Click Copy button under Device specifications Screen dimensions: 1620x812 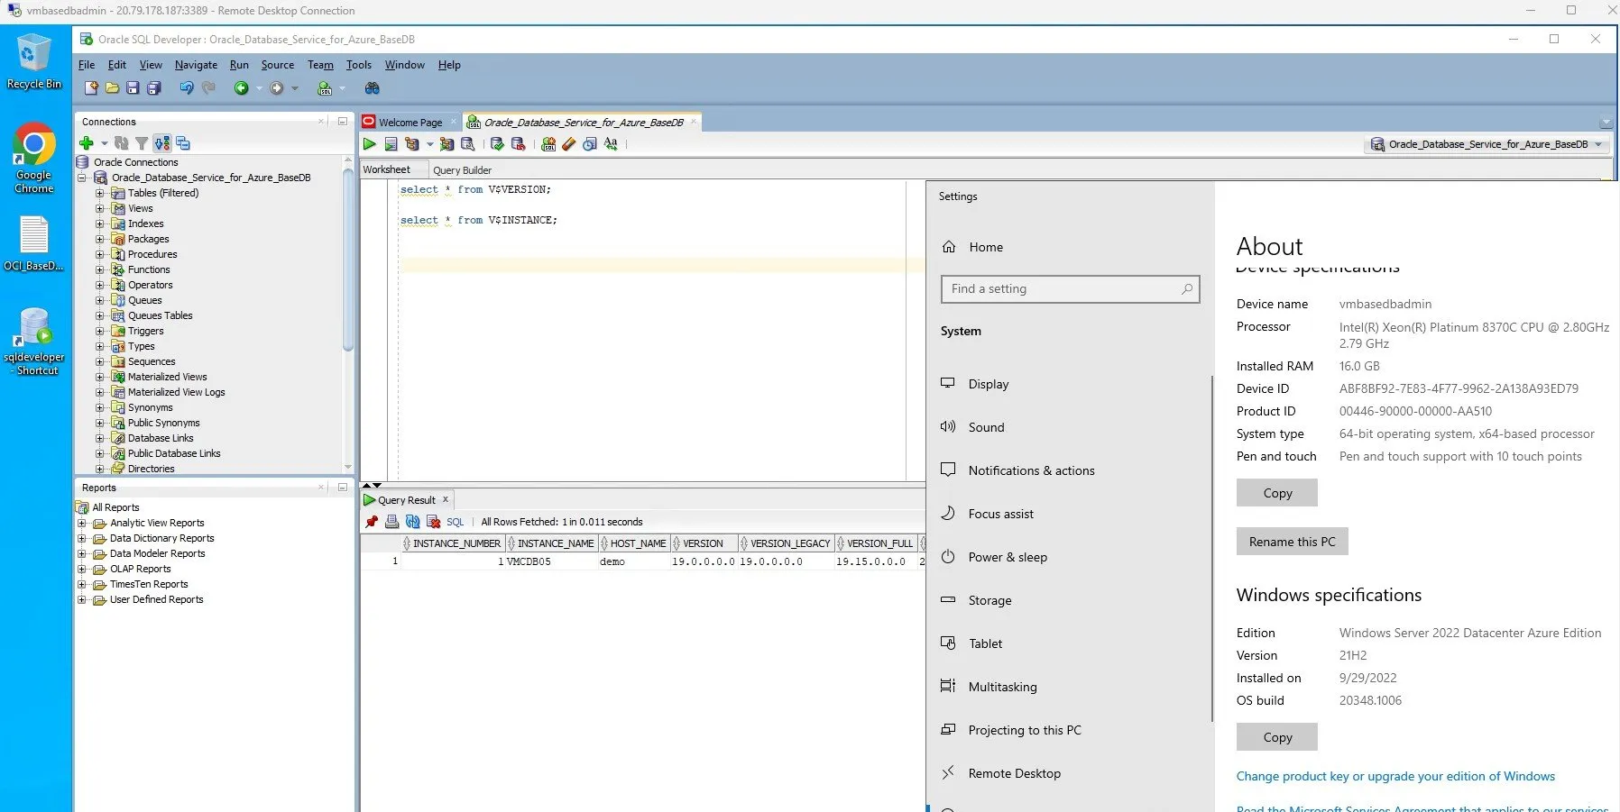(1277, 493)
